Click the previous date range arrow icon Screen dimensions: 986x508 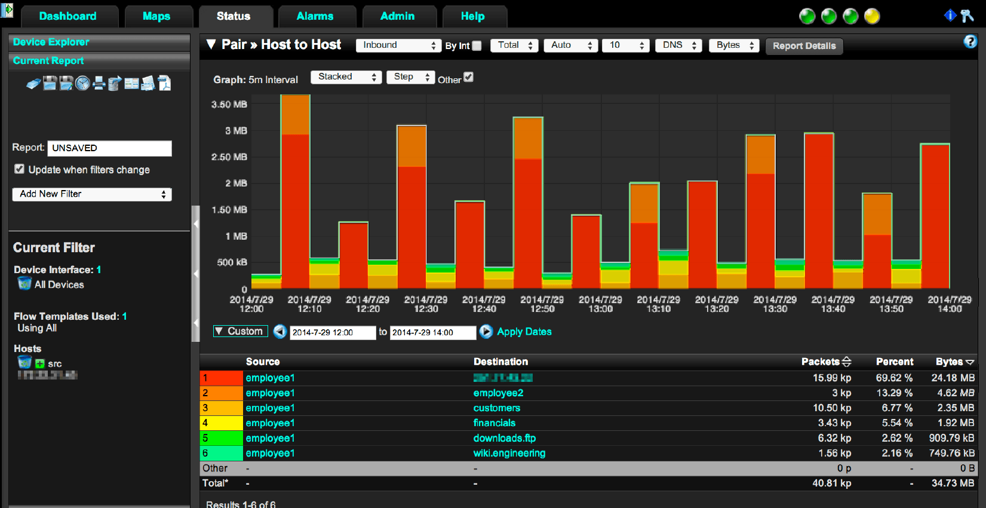click(280, 331)
